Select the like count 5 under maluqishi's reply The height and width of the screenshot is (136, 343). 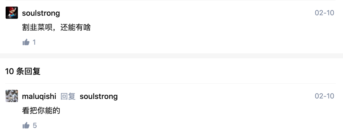click(35, 126)
